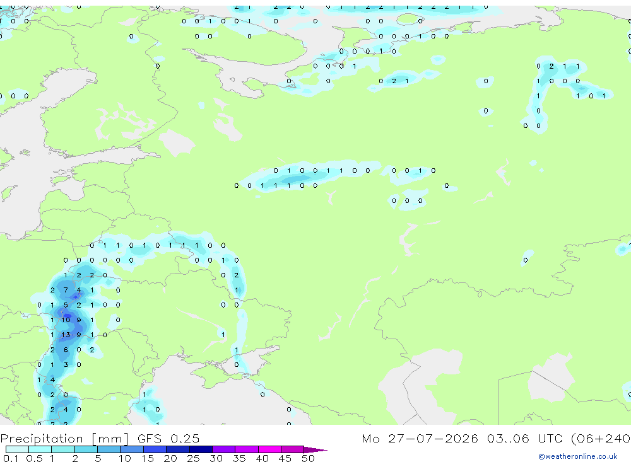Select the legend swatch between 5 and 10

pos(109,449)
